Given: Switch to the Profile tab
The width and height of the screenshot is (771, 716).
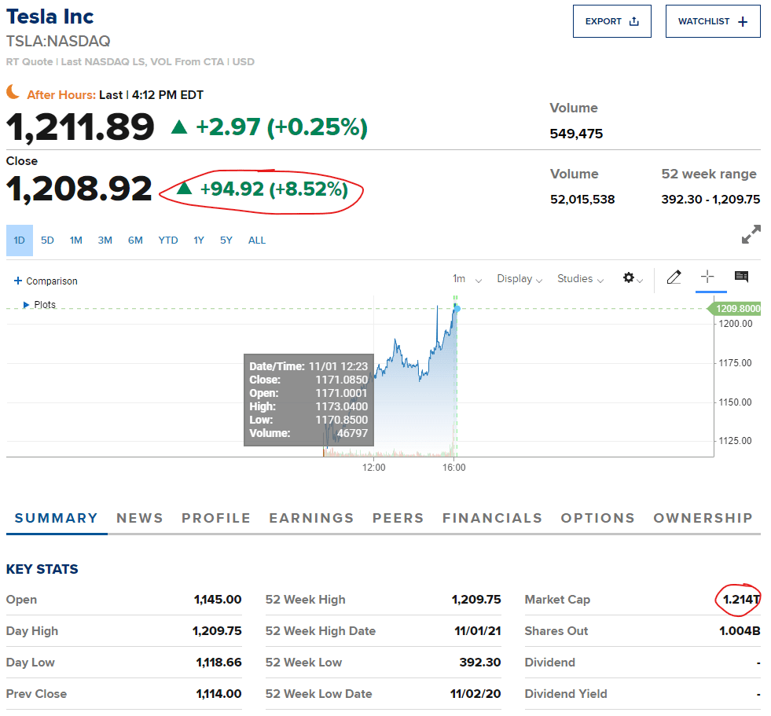Looking at the screenshot, I should click(216, 518).
